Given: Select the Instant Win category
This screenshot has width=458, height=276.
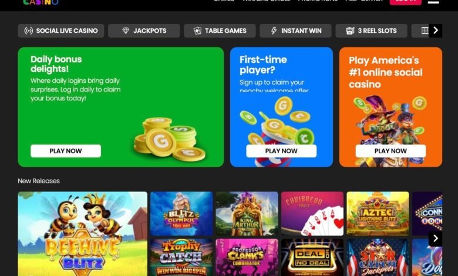Looking at the screenshot, I should (x=295, y=31).
